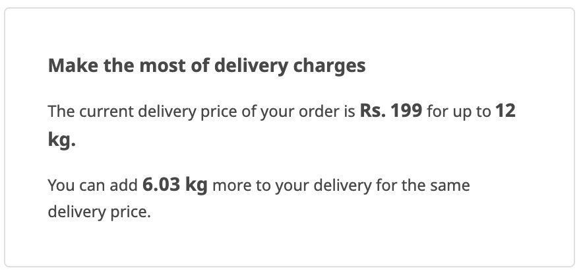
Task: Click the bold '6.03 kg' remaining weight
Action: coord(175,185)
